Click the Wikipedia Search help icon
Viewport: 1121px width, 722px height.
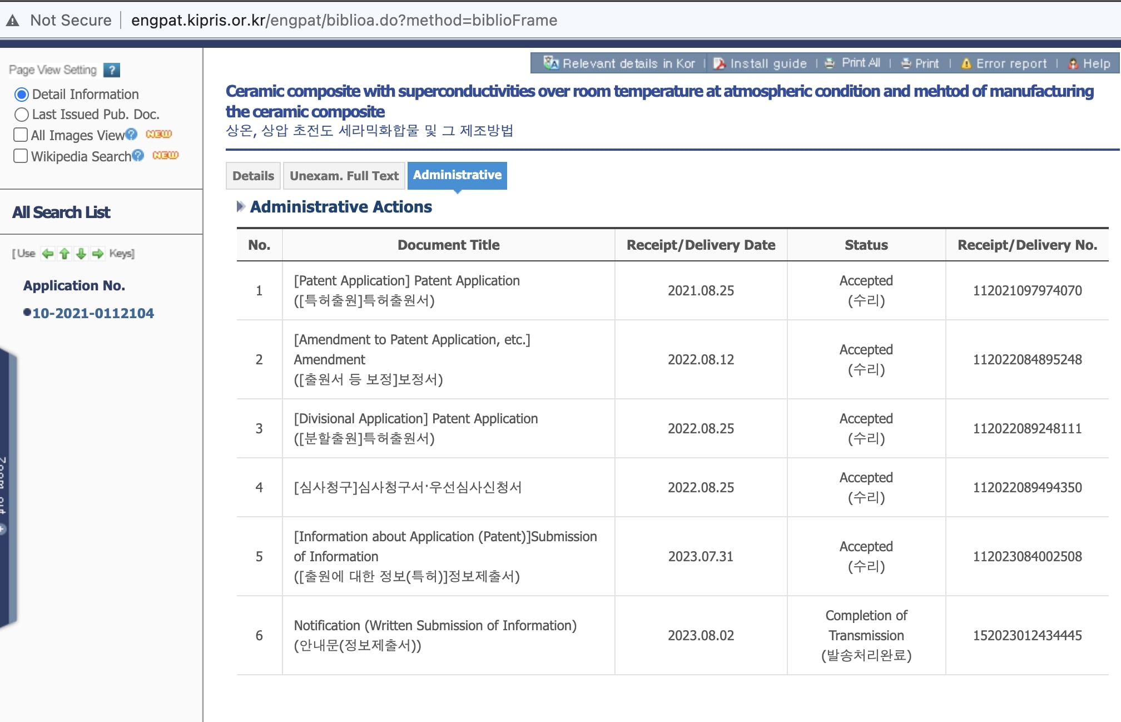(138, 155)
